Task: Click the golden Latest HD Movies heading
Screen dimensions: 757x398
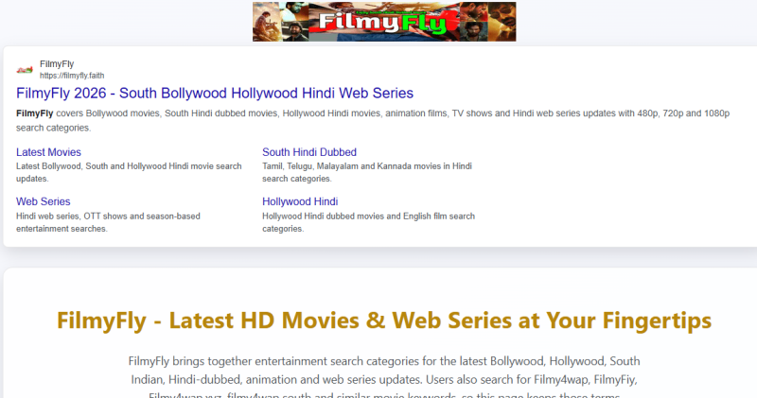Action: click(x=384, y=320)
